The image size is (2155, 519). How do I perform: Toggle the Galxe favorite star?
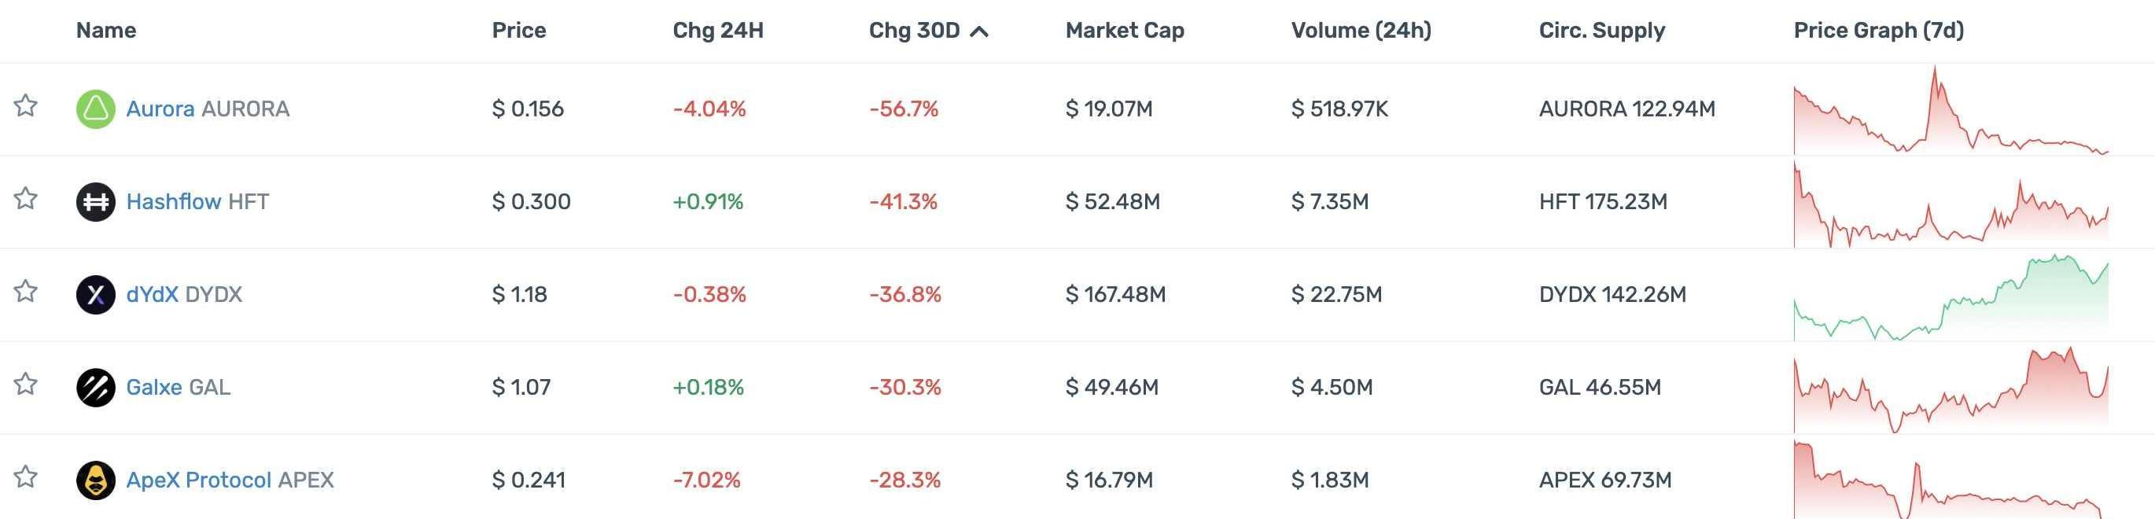click(26, 385)
